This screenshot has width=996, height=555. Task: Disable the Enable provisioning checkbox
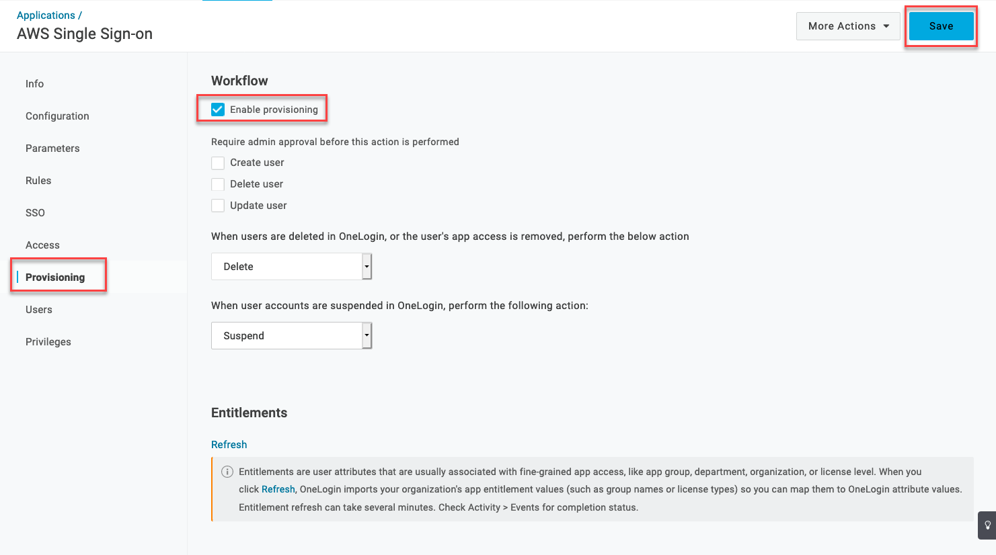tap(217, 109)
